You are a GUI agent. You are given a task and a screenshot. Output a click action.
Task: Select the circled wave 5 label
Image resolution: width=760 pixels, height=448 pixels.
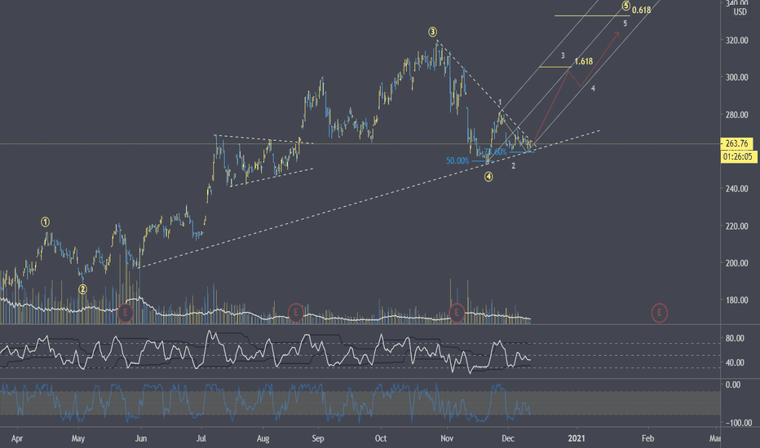pos(625,6)
